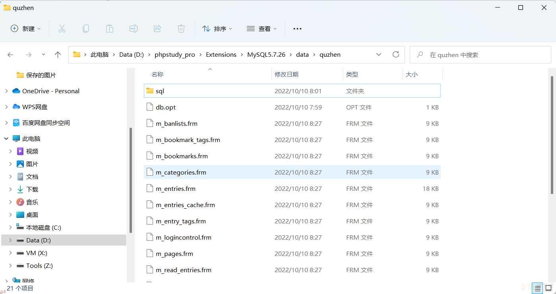Image resolution: width=556 pixels, height=294 pixels.
Task: Click Data (D:) in the breadcrumb
Action: 132,55
